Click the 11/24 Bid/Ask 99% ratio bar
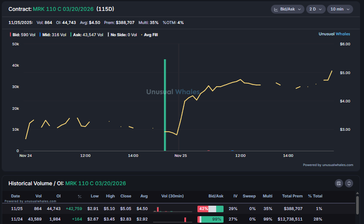The height and width of the screenshot is (224, 364). [x=210, y=219]
